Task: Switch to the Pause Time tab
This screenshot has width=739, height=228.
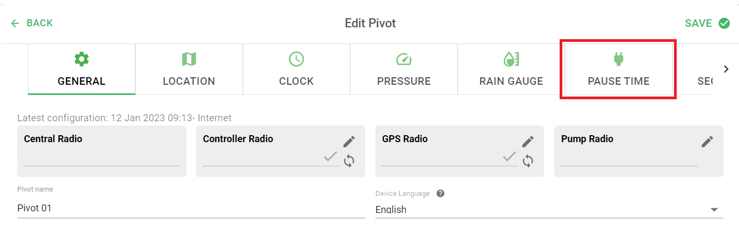Action: click(x=619, y=70)
